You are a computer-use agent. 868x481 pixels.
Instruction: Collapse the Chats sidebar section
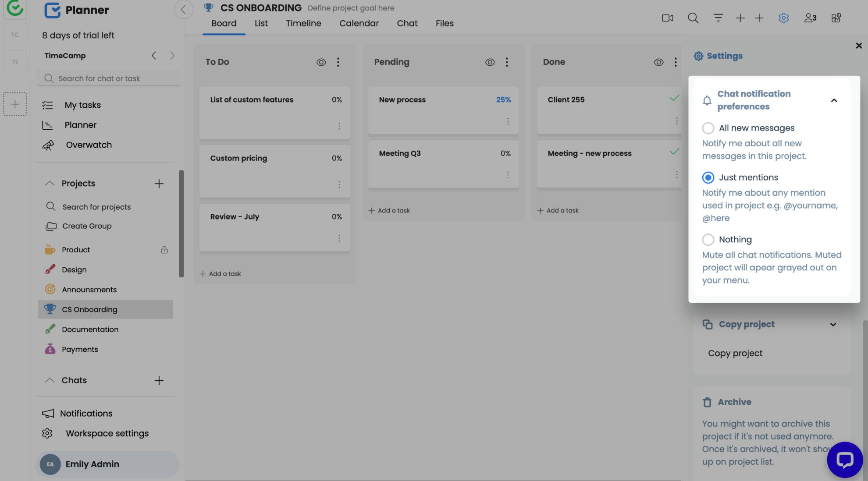pyautogui.click(x=50, y=380)
